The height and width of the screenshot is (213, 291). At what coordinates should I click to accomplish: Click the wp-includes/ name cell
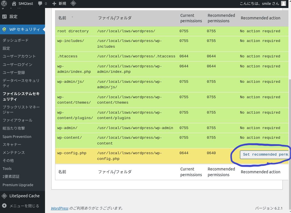click(71, 41)
